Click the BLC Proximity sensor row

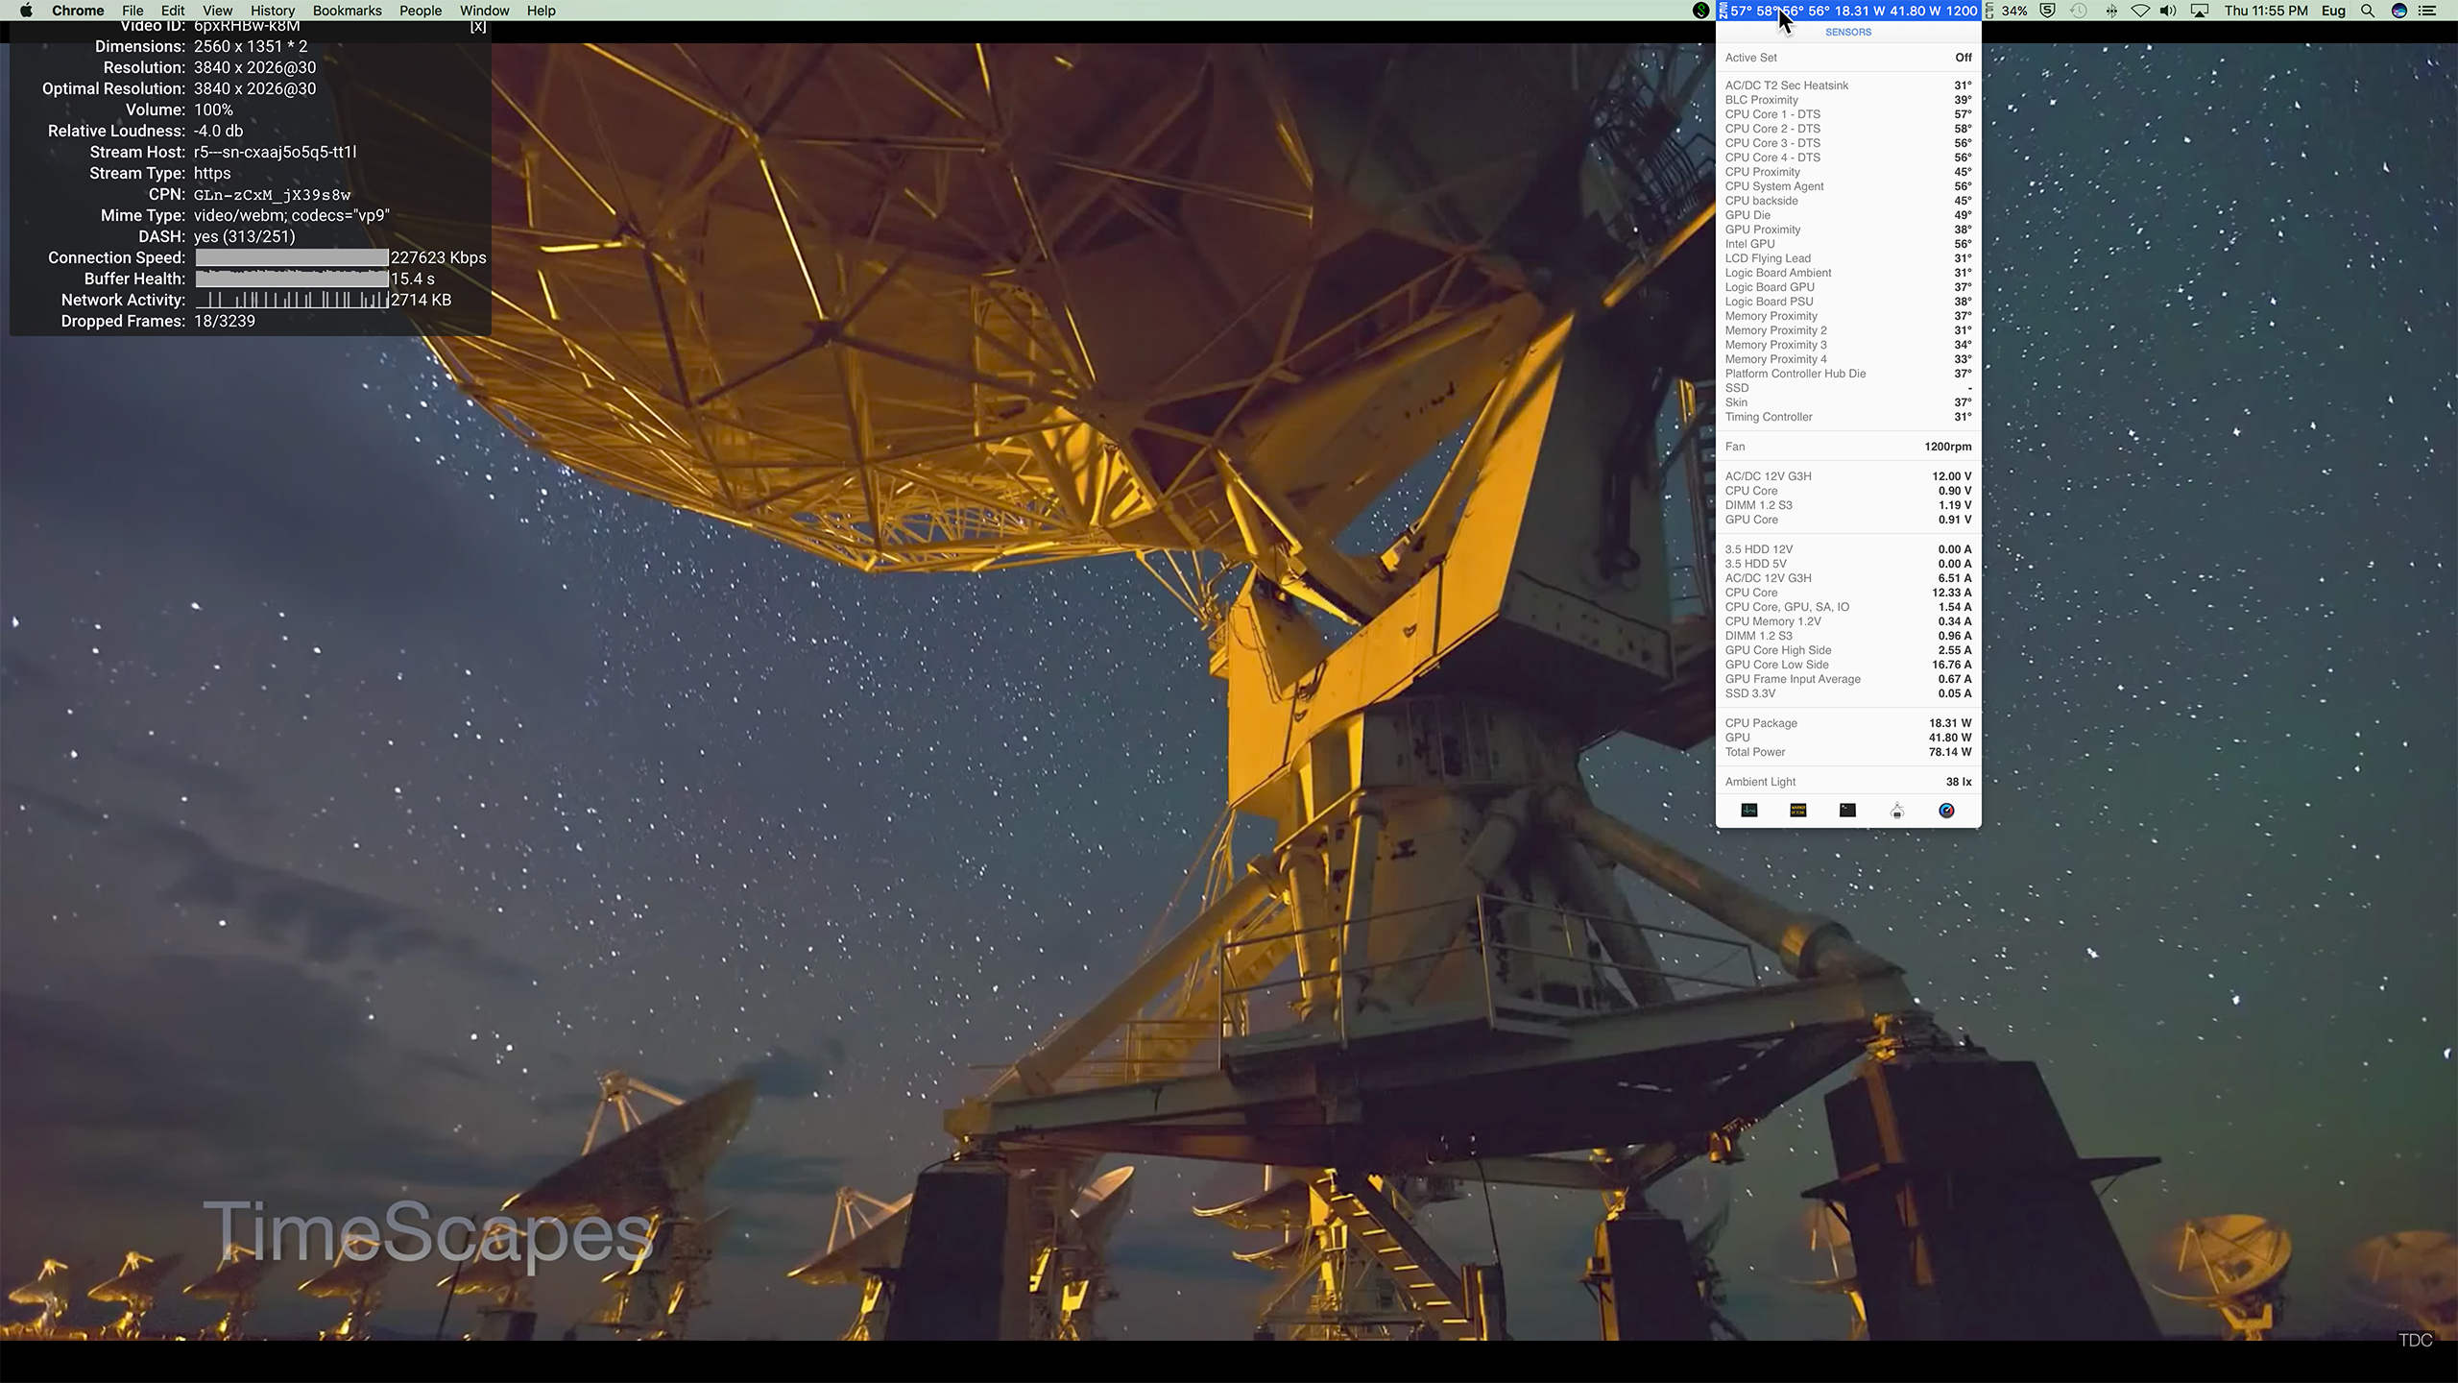(1848, 100)
